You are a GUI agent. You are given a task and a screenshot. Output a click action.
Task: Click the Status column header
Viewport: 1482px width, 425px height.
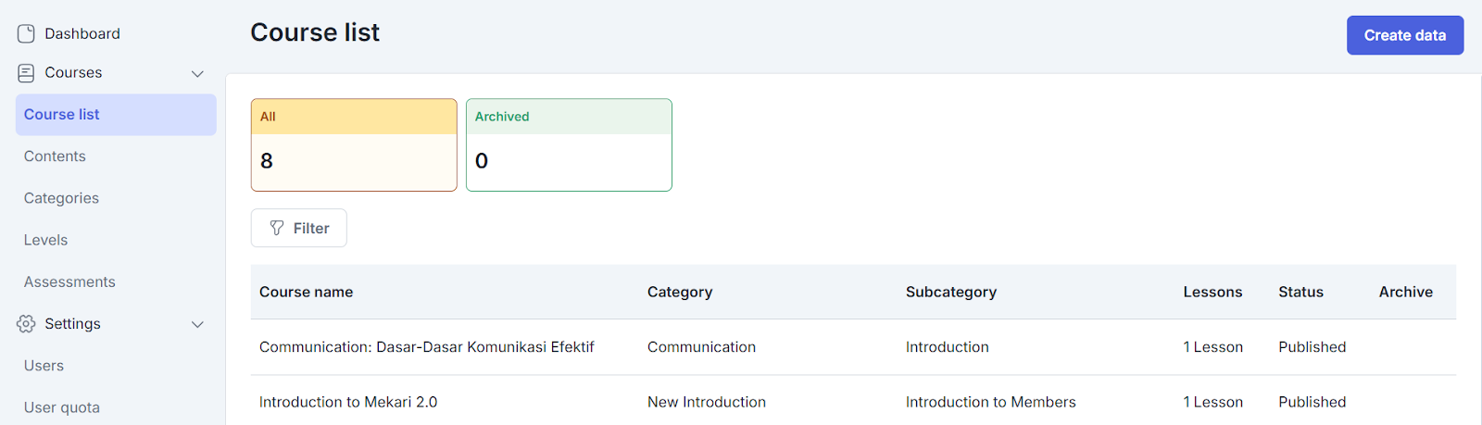click(x=1300, y=292)
